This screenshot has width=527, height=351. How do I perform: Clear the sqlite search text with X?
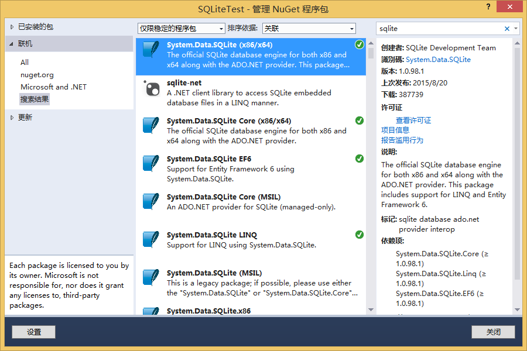click(x=507, y=29)
